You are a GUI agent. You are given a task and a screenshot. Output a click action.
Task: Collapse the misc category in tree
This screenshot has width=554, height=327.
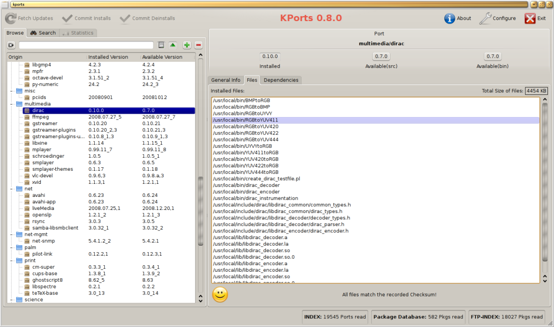12,91
